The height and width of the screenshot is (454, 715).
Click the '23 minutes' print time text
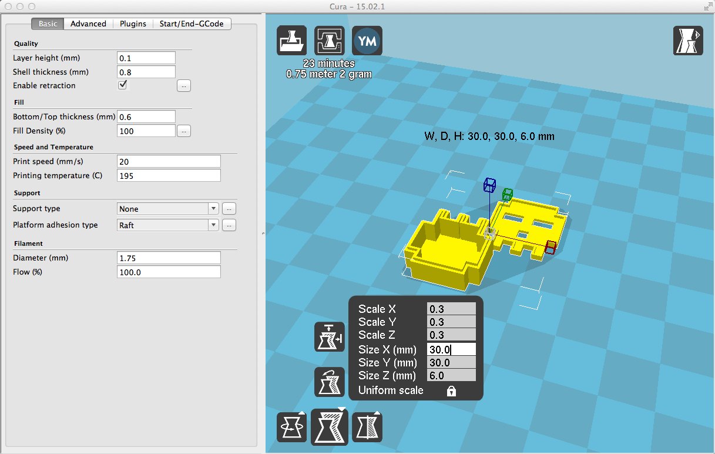click(329, 64)
